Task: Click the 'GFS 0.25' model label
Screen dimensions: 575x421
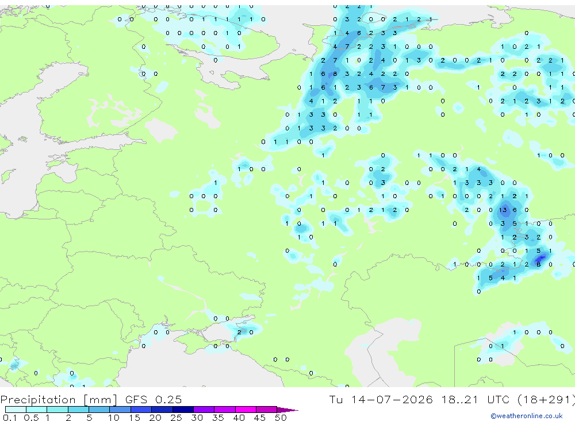Action: (154, 399)
